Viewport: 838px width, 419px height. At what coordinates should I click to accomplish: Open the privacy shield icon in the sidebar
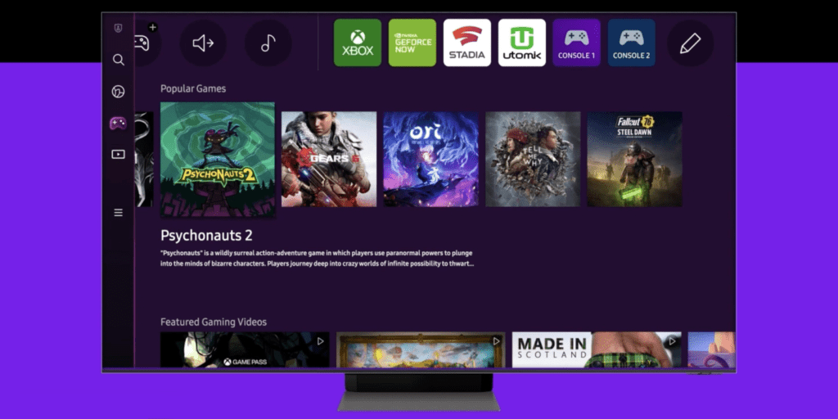pyautogui.click(x=119, y=28)
